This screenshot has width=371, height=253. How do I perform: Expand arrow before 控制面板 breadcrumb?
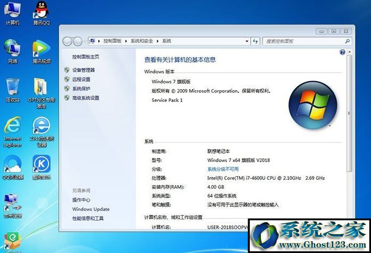99,41
